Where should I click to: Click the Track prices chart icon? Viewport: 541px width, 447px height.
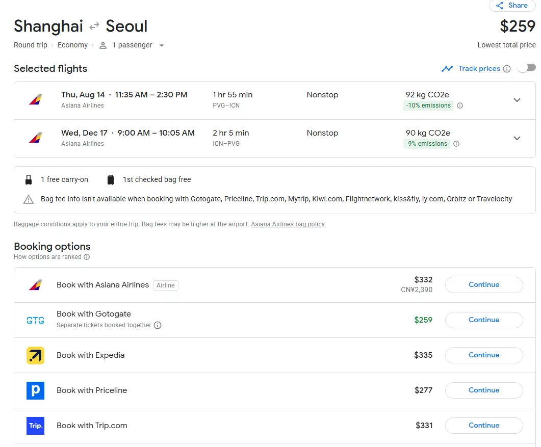[x=447, y=69]
